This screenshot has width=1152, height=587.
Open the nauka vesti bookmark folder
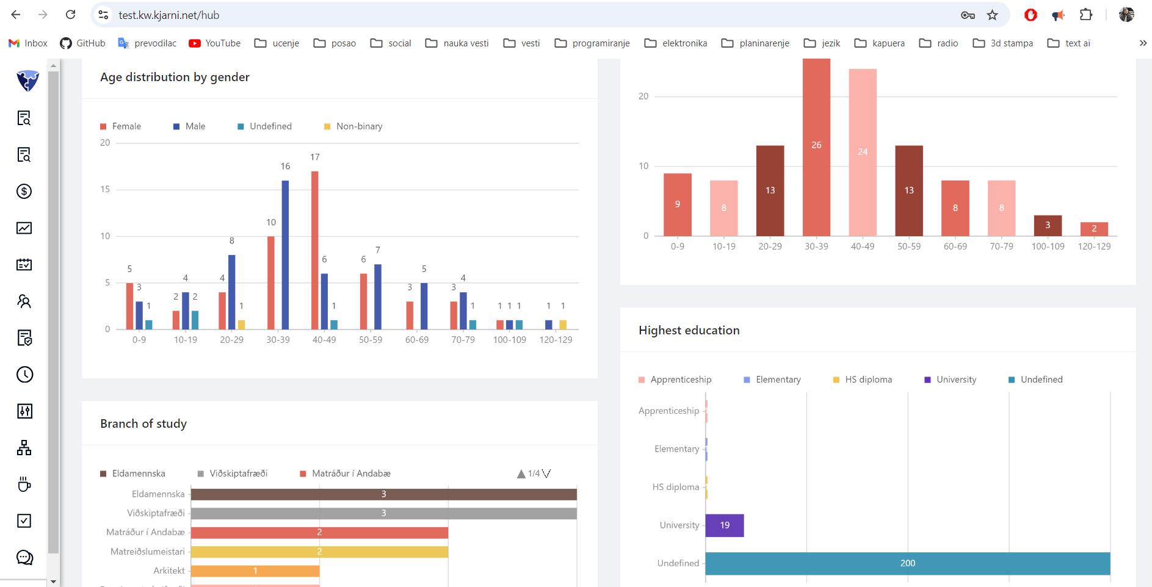tap(457, 43)
